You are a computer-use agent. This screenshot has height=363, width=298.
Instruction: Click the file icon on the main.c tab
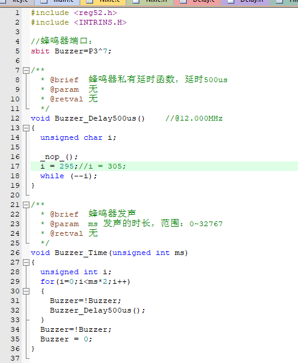(44, 2)
